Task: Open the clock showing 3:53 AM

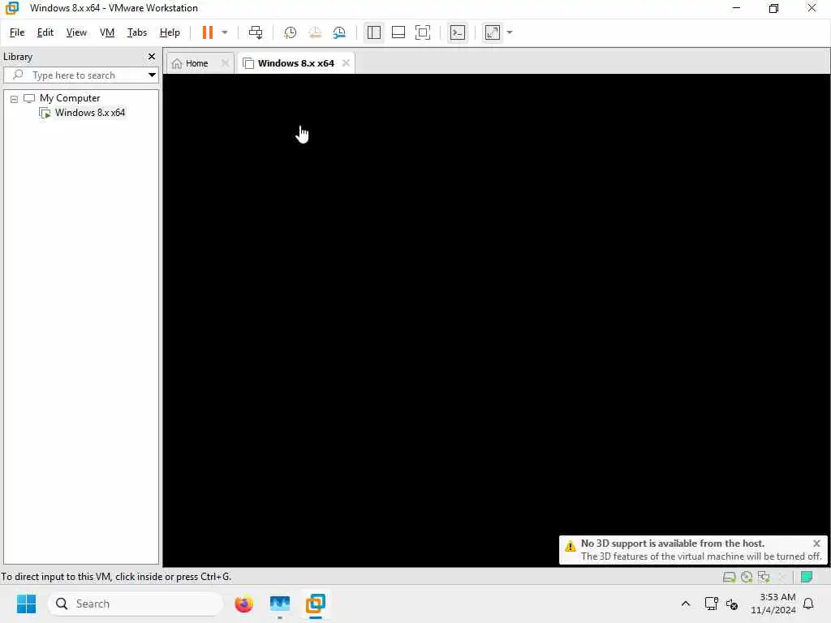Action: click(773, 604)
